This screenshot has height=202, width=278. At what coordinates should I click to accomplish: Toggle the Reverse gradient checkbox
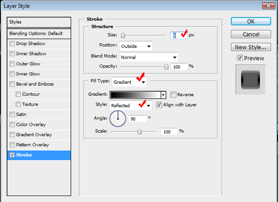[x=173, y=94]
